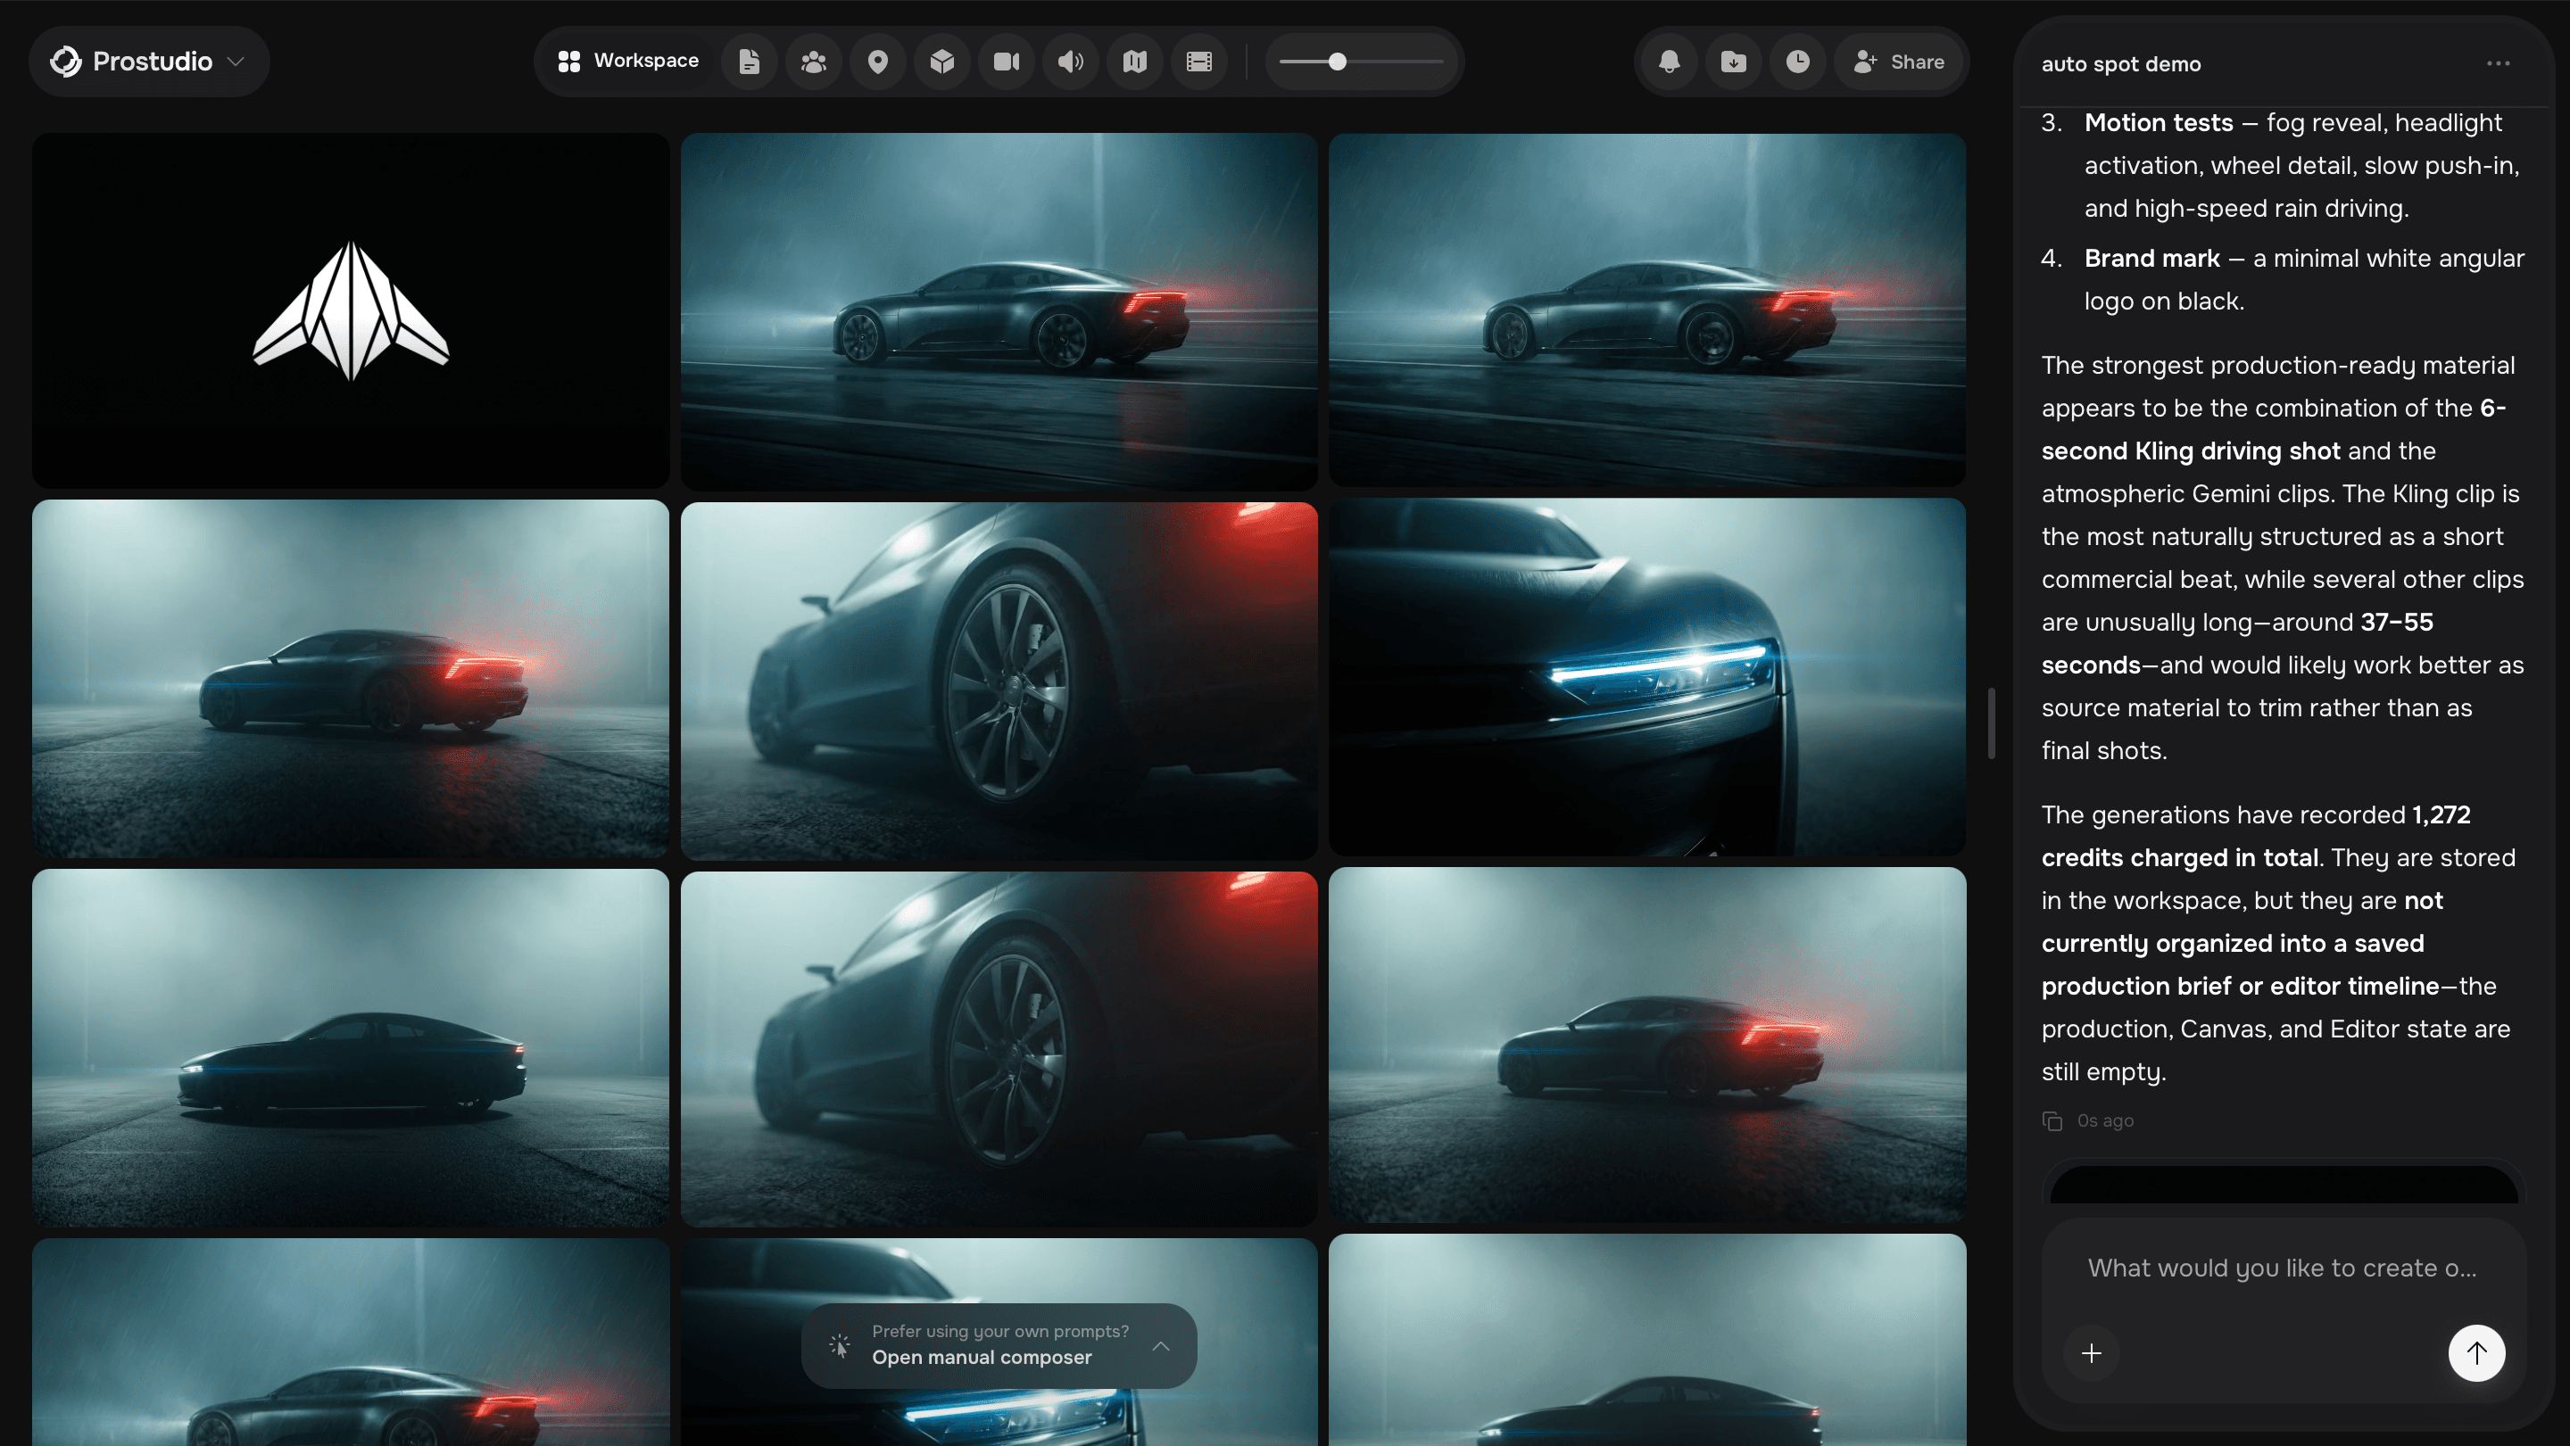Open the history clock icon
The height and width of the screenshot is (1446, 2570).
1798,62
